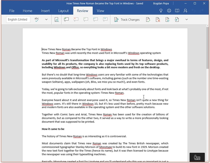Click the heading 'How it came to be'
Screen dimensions: 210x163
point(53,129)
